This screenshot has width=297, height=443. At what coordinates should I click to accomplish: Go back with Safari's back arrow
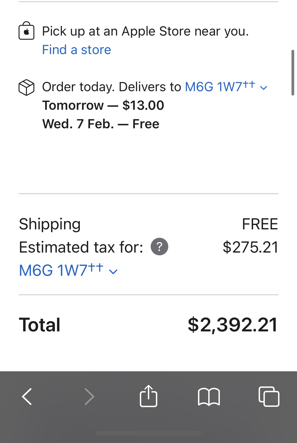click(x=27, y=396)
